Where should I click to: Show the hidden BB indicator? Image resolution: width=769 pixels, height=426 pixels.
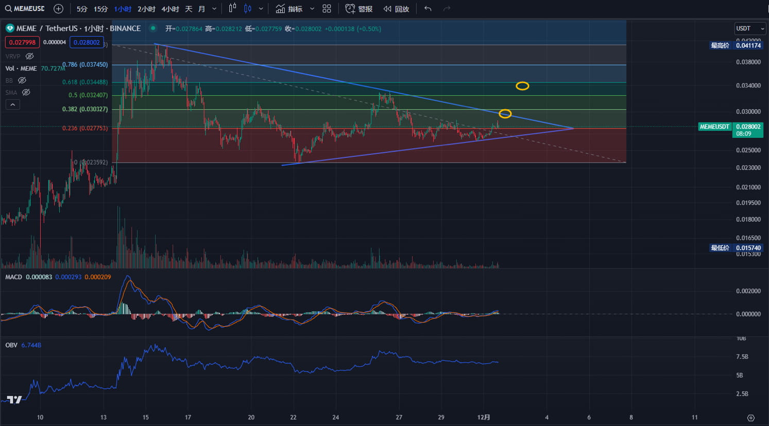22,80
